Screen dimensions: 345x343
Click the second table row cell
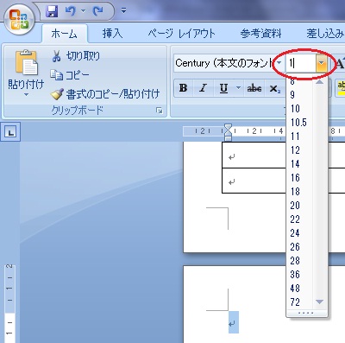pos(254,181)
